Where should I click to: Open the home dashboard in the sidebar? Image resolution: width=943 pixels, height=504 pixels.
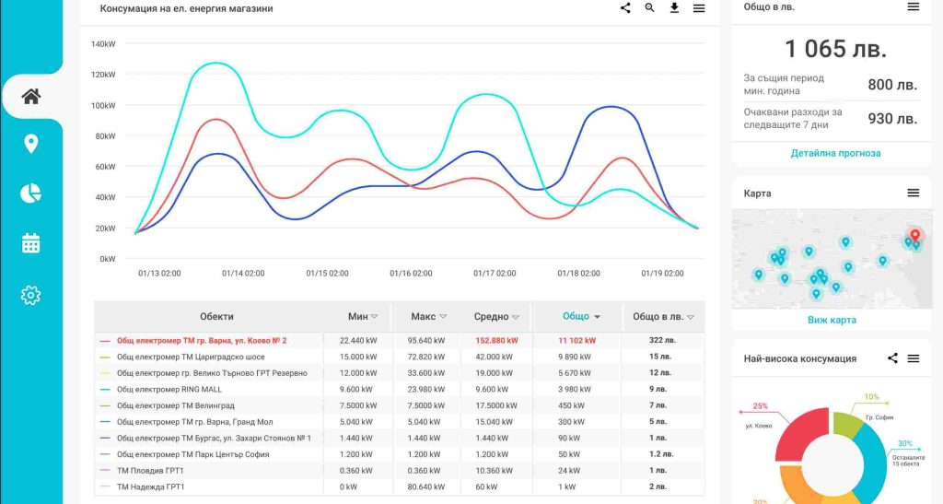31,96
